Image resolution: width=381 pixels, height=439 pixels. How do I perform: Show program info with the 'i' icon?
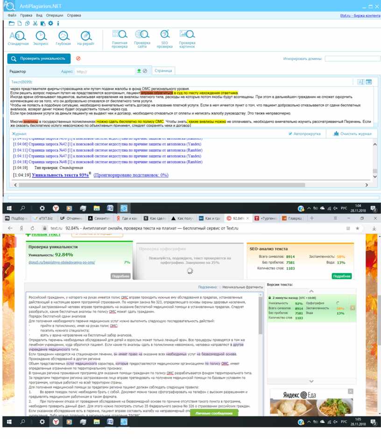[58, 23]
